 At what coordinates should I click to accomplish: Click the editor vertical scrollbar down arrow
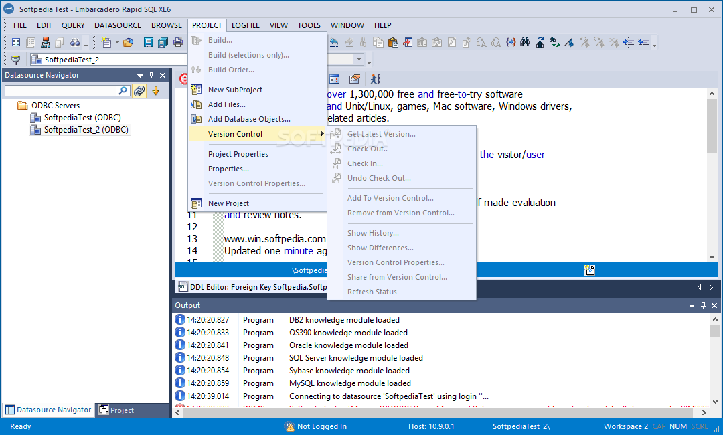click(712, 257)
